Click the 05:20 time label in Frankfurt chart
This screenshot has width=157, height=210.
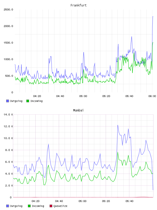[x=106, y=96]
